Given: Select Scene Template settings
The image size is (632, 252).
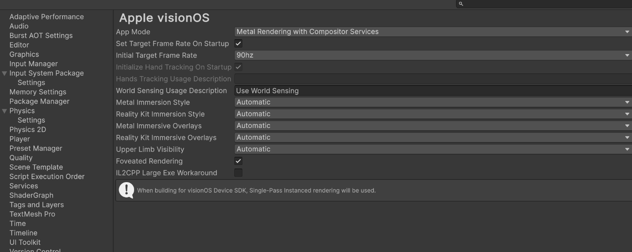Looking at the screenshot, I should click(36, 167).
